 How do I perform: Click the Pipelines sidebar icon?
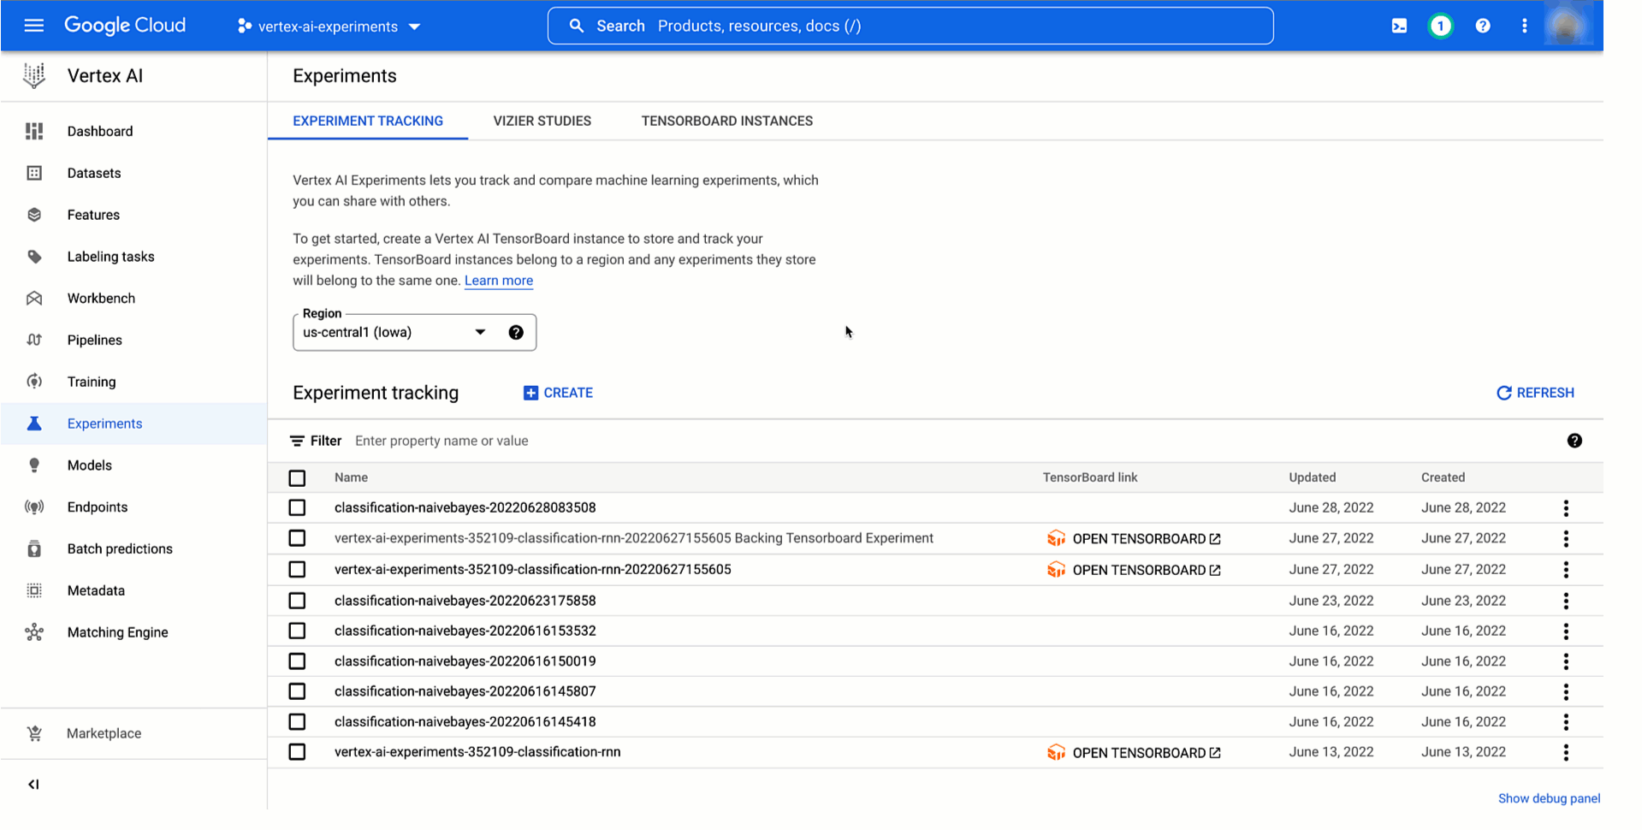click(x=34, y=340)
